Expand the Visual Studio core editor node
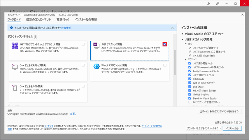Viewport: 249px width, 140px height. 182,34
